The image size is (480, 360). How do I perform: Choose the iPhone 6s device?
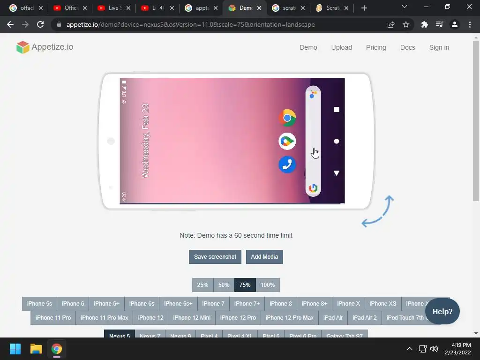tap(142, 304)
